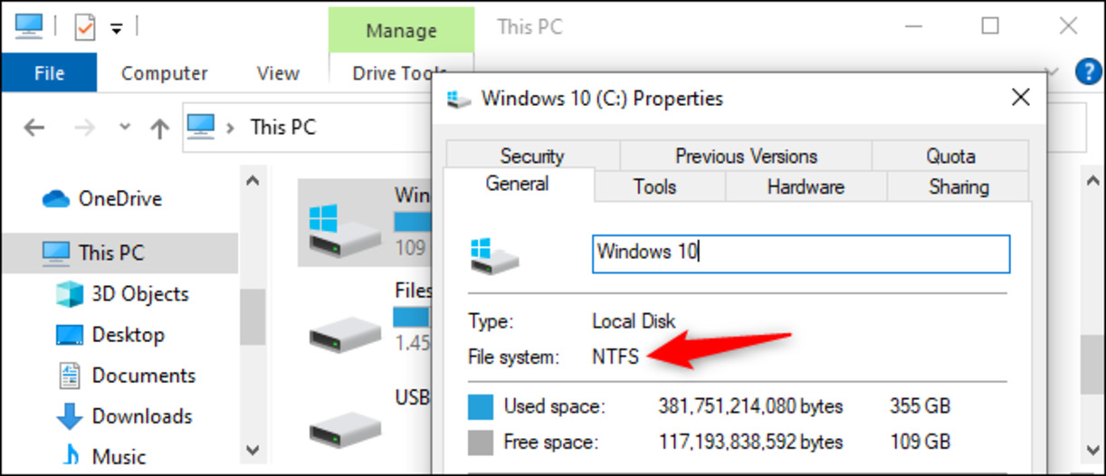Click the 109 GB free value in Properties
The height and width of the screenshot is (476, 1106).
(920, 443)
